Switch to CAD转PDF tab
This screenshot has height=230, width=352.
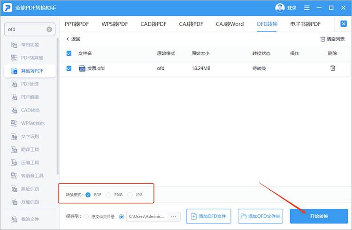click(153, 24)
